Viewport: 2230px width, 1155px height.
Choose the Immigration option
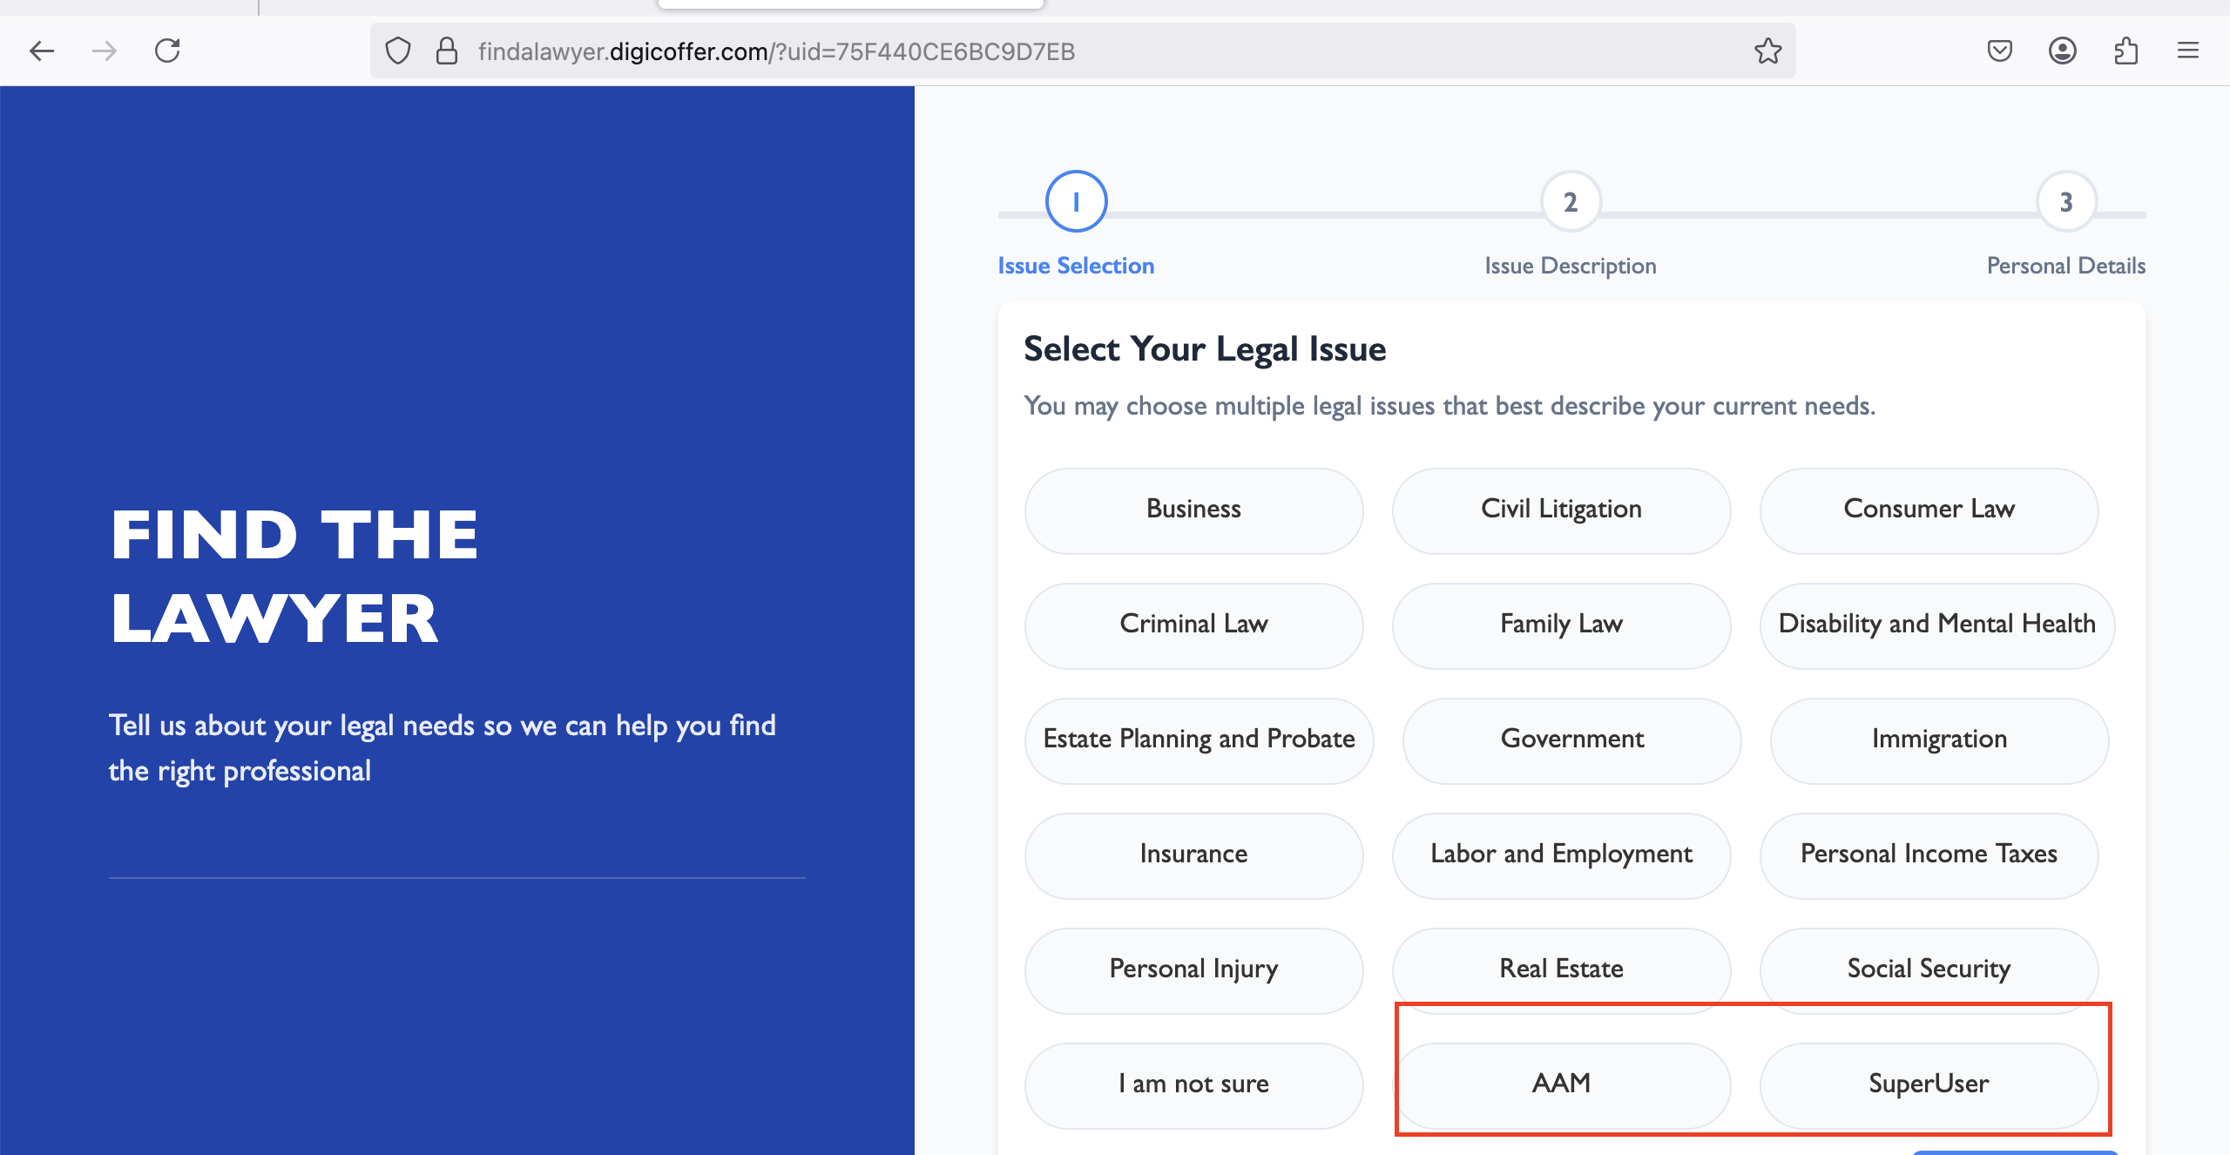pyautogui.click(x=1939, y=740)
